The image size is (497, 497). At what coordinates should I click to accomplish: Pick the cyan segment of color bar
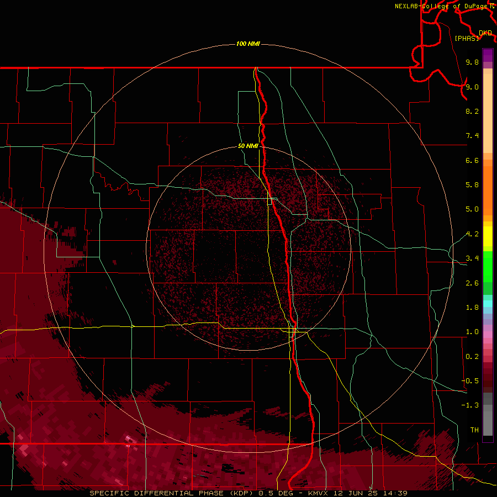point(488,303)
